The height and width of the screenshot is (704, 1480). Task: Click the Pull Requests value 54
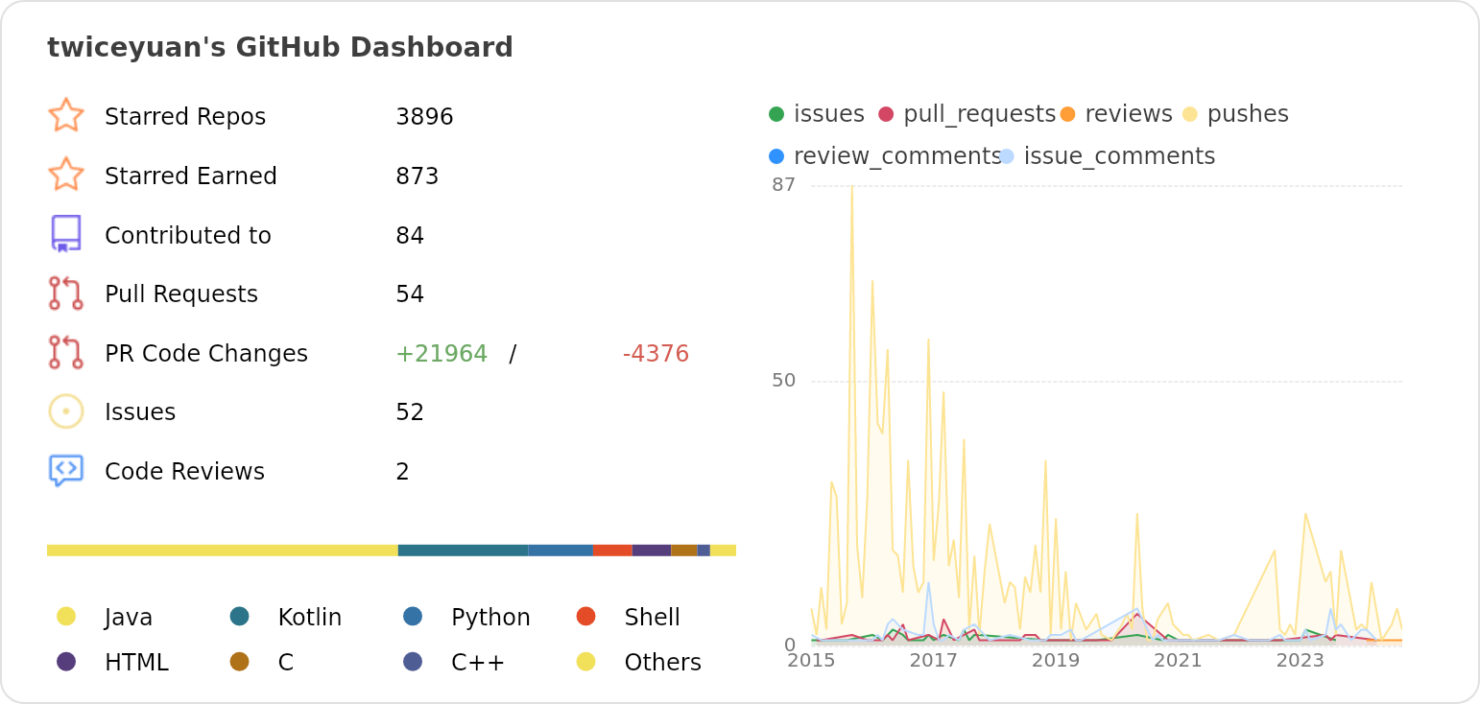pos(410,294)
